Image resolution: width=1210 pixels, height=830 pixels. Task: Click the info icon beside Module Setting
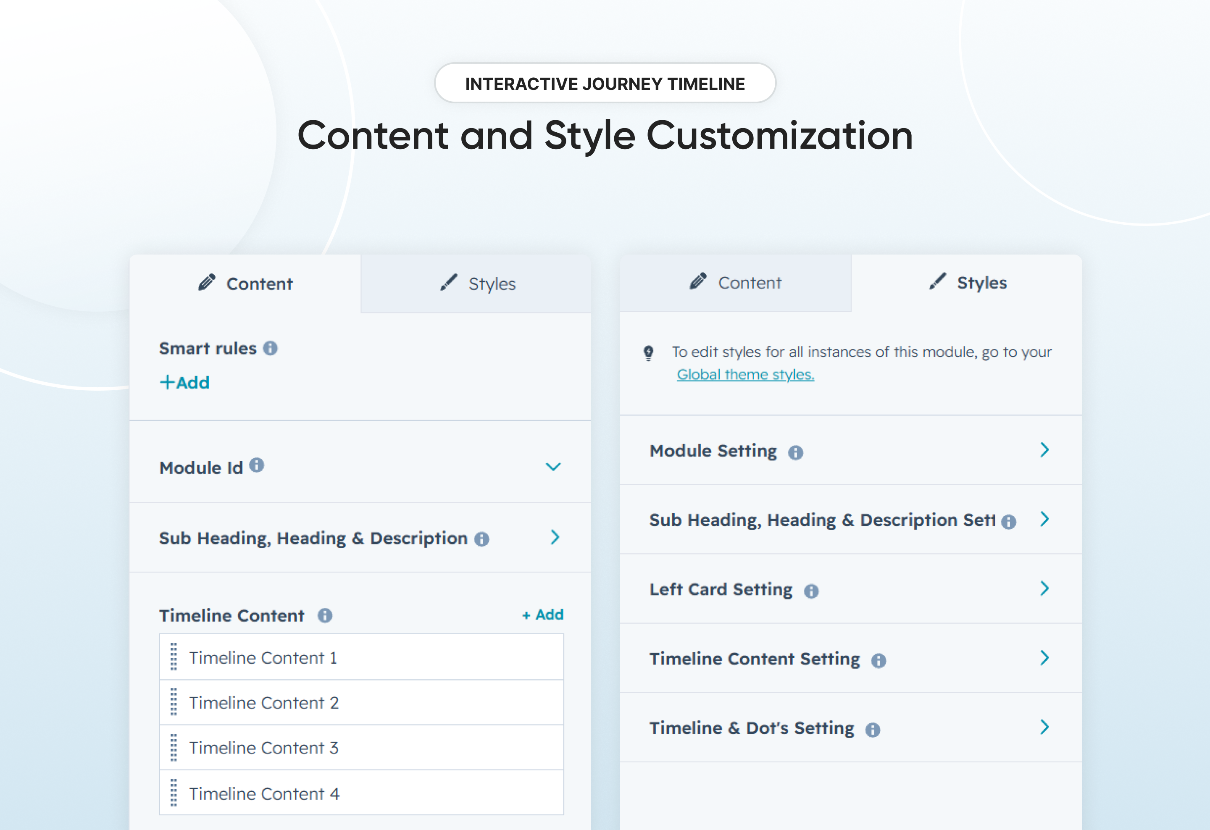point(796,452)
